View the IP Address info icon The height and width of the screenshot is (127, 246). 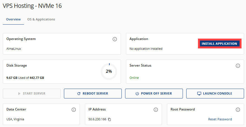tap(156, 110)
